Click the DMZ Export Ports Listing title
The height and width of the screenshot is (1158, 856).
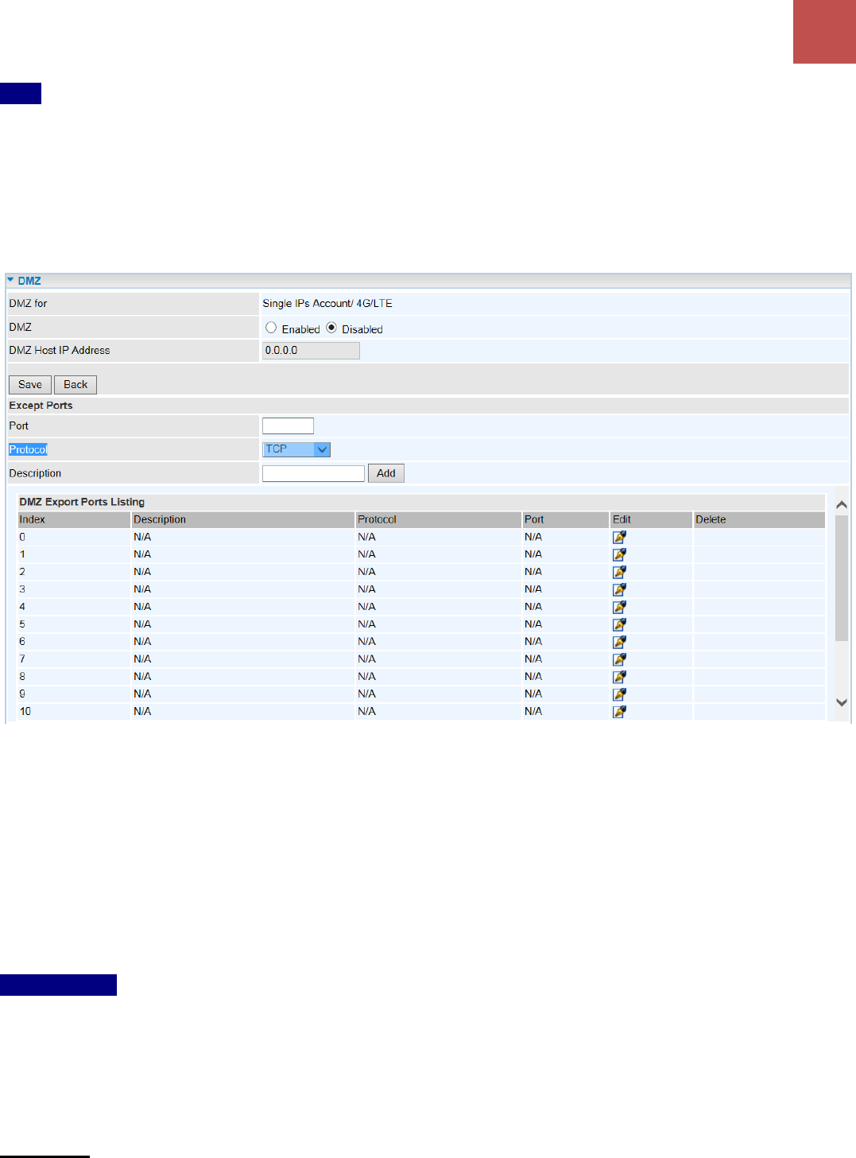pyautogui.click(x=82, y=502)
